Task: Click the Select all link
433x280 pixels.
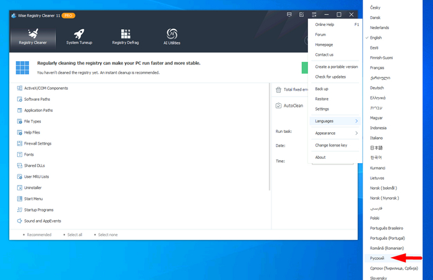Action: (74, 235)
